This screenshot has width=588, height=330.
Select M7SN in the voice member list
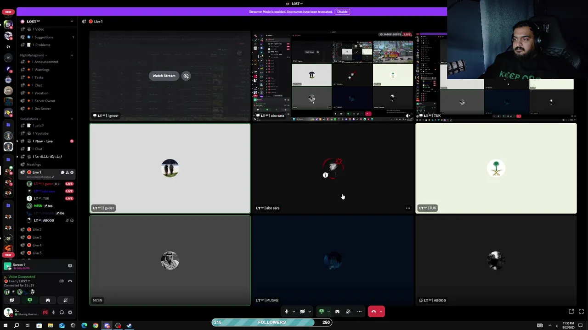pyautogui.click(x=50, y=206)
